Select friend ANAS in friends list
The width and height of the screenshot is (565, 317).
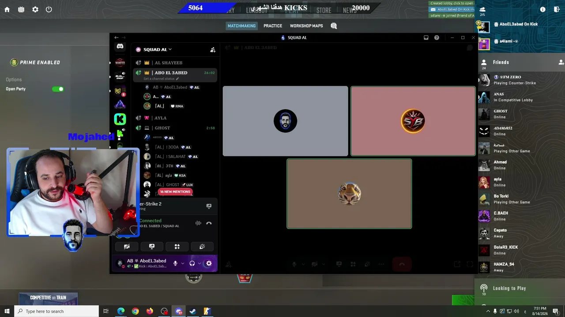click(521, 97)
